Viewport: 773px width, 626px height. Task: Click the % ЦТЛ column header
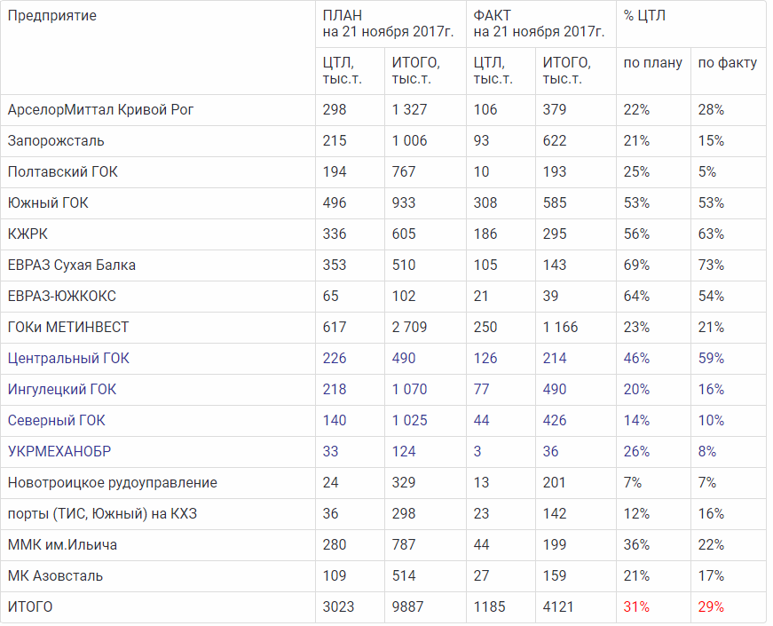click(x=643, y=16)
